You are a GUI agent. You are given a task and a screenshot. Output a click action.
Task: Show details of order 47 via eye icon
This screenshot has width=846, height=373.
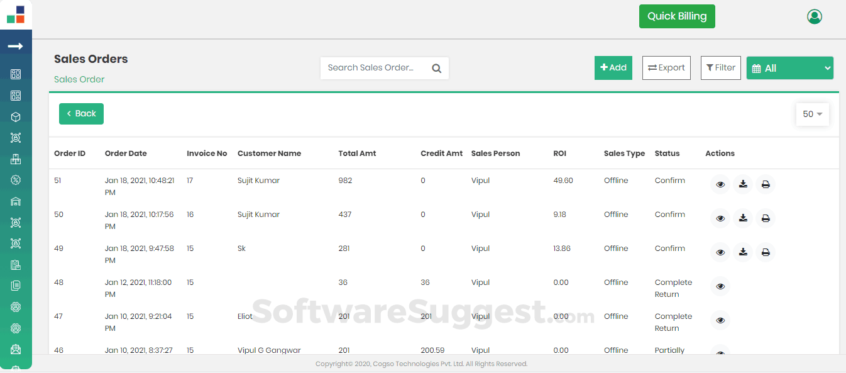pyautogui.click(x=720, y=320)
